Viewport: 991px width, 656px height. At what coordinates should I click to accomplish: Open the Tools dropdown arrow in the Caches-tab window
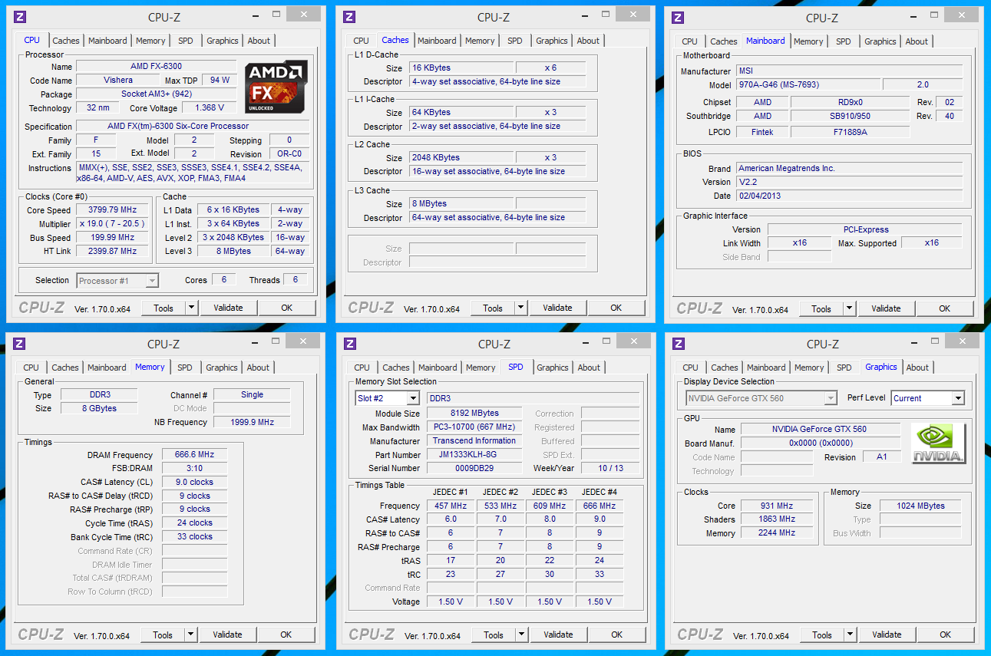[520, 308]
